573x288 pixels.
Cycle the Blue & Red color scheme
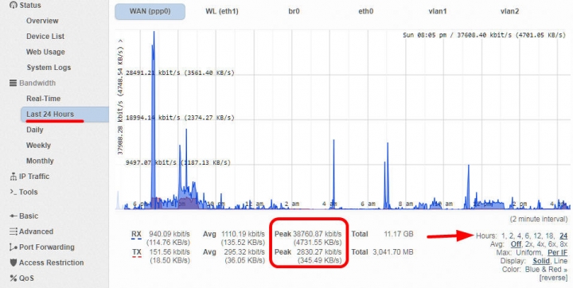pyautogui.click(x=546, y=270)
